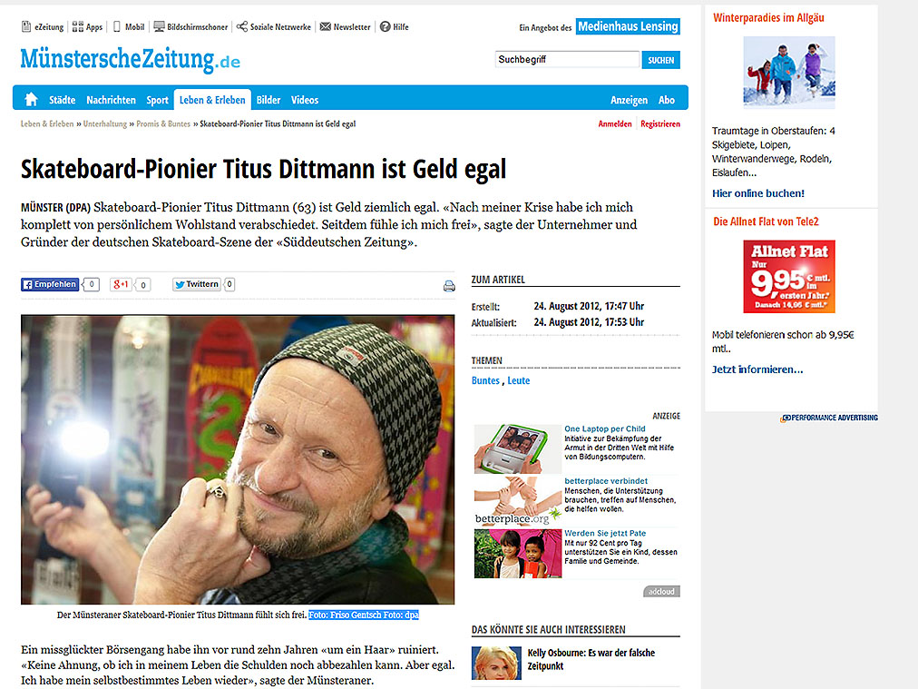Image resolution: width=918 pixels, height=689 pixels.
Task: Open the Bilder navigation tab
Action: [x=269, y=100]
